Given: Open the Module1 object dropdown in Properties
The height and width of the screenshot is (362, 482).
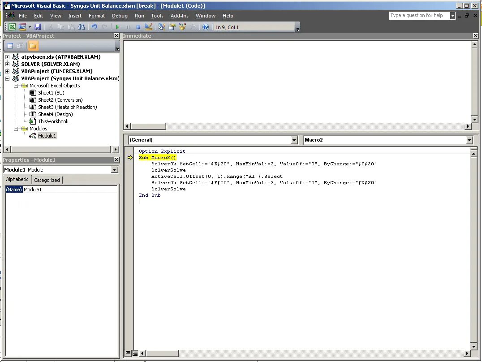Looking at the screenshot, I should pyautogui.click(x=114, y=170).
